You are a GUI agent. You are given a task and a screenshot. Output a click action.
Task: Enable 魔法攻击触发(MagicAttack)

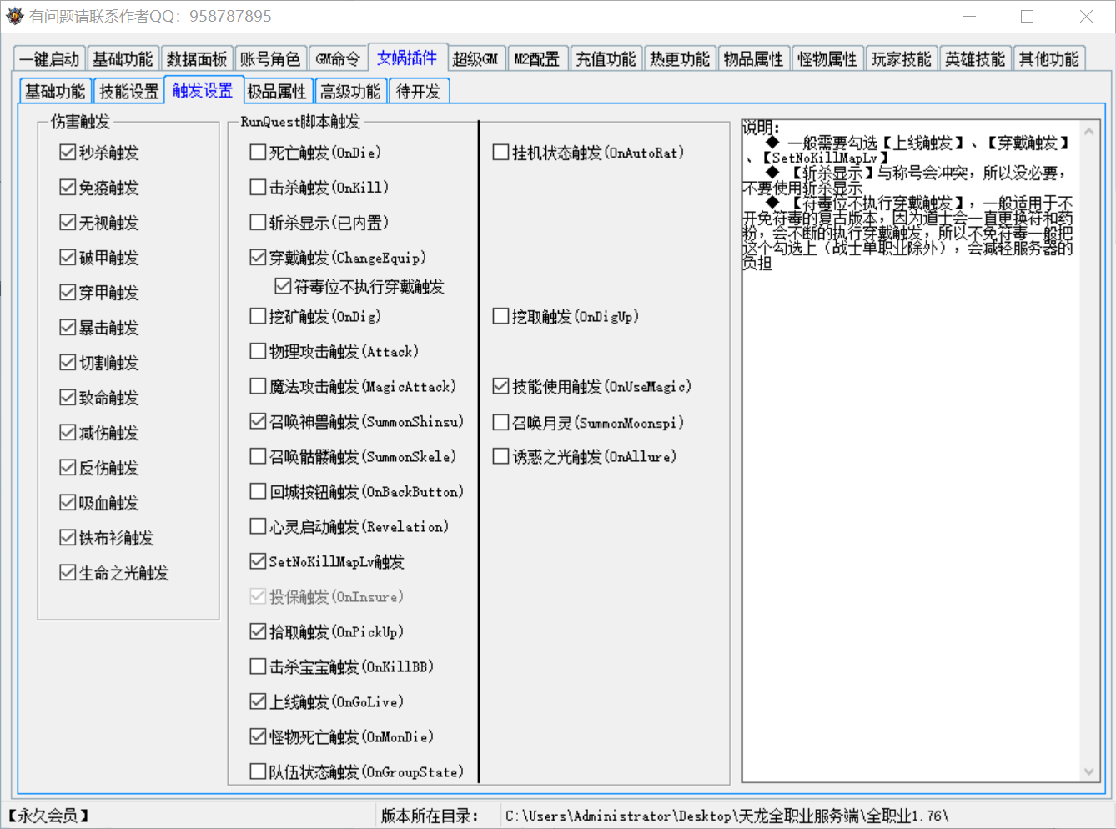pyautogui.click(x=354, y=387)
